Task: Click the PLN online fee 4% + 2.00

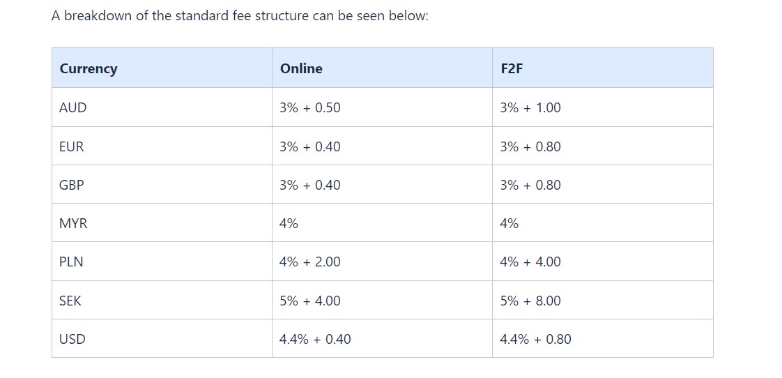Action: click(x=310, y=262)
